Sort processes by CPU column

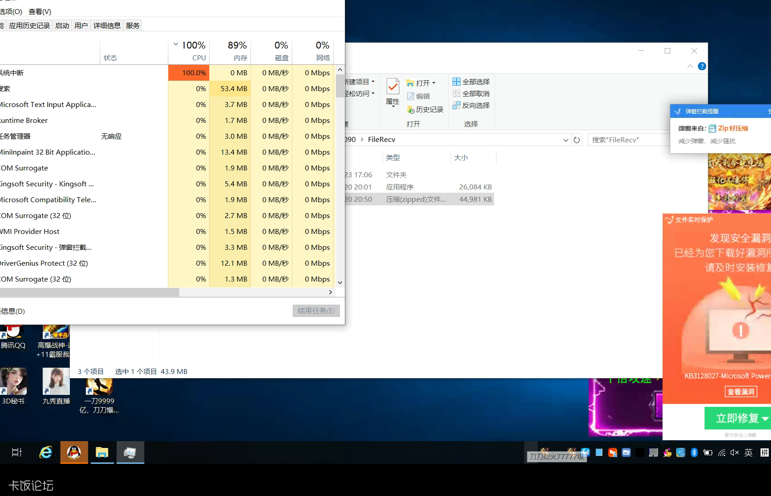[x=189, y=51]
